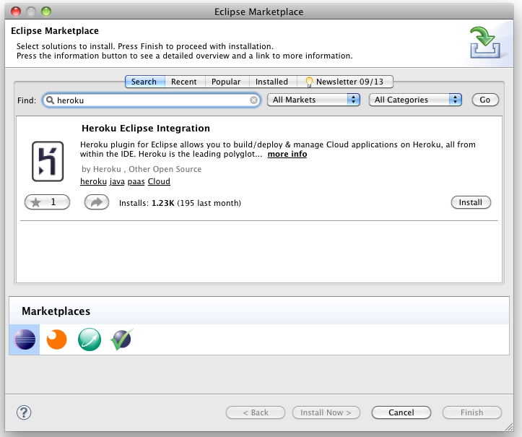Select the Eclipse marketplace icon

(25, 339)
